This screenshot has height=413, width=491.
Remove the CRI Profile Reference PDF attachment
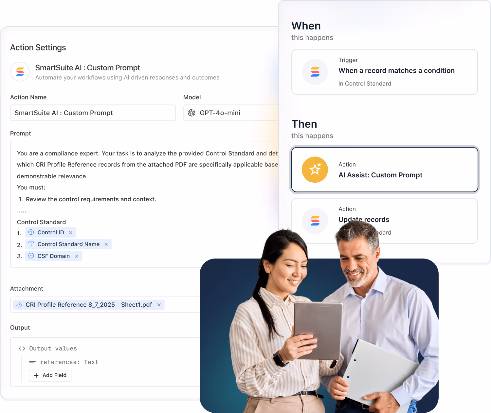coord(159,305)
